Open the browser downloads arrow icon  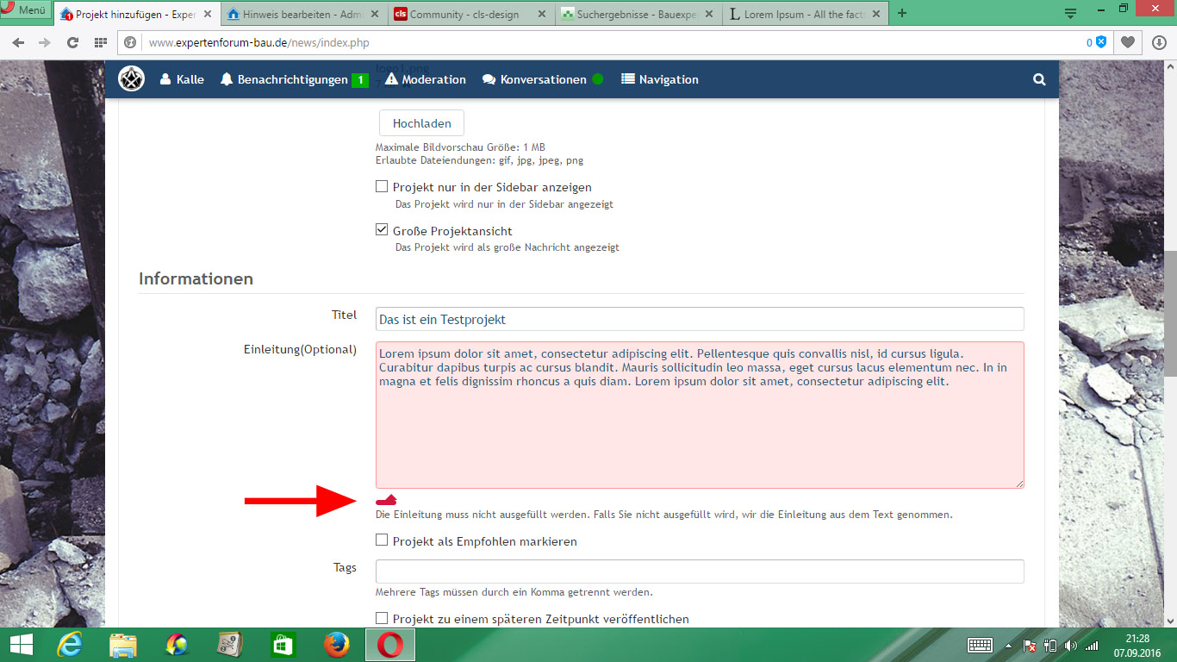point(1158,42)
